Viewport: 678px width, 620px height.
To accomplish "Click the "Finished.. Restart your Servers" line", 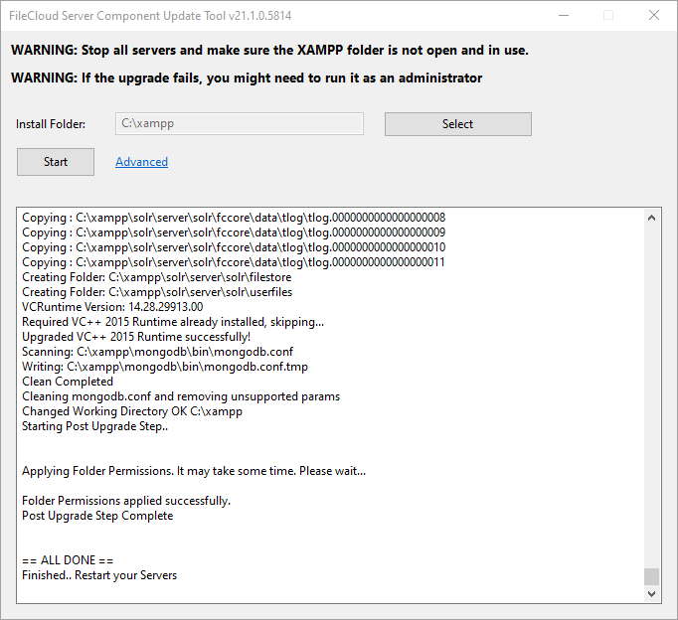I will click(x=99, y=575).
